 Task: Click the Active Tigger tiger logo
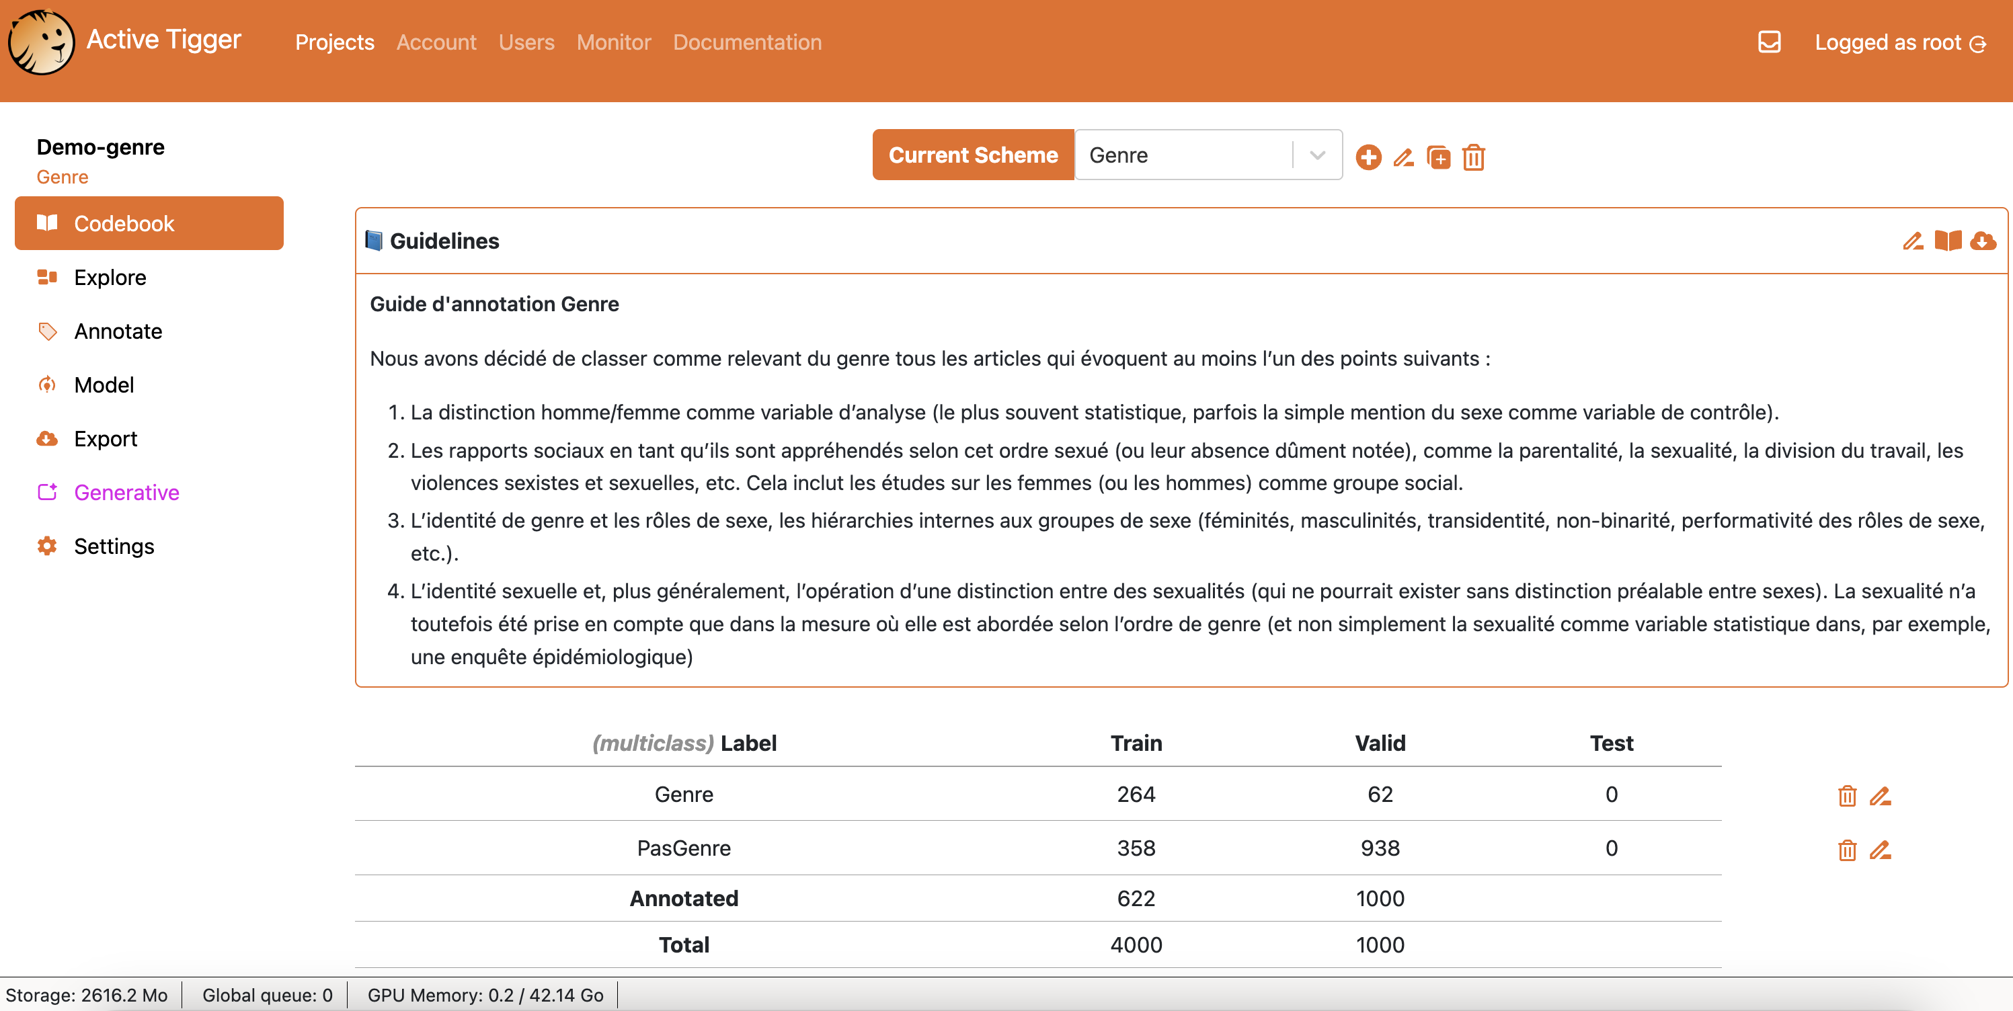(42, 42)
